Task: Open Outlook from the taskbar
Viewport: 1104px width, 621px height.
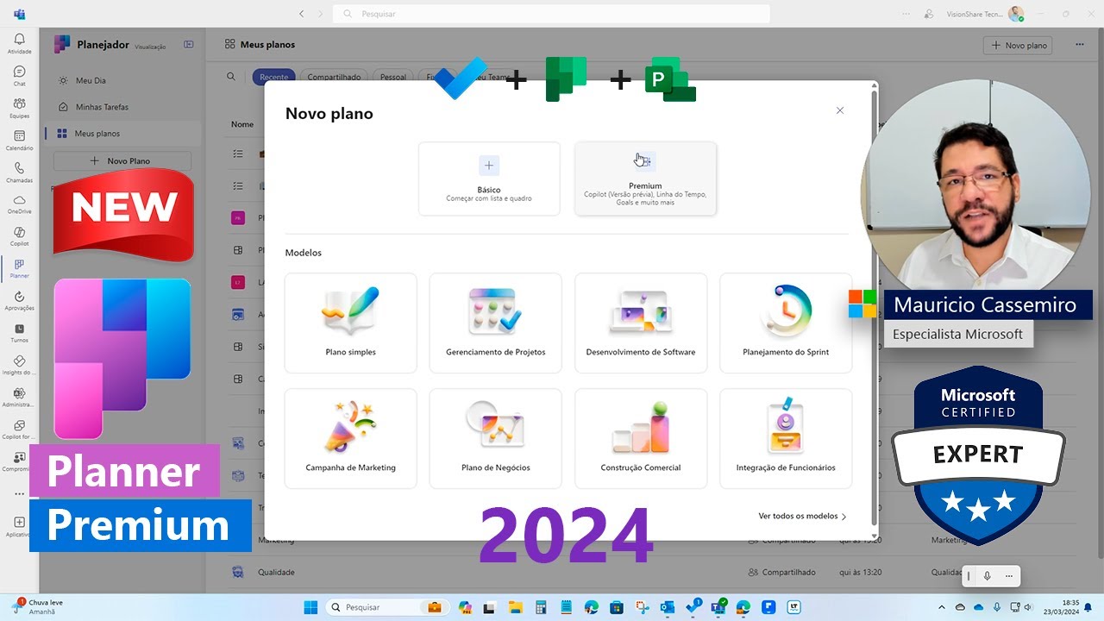Action: [x=667, y=607]
